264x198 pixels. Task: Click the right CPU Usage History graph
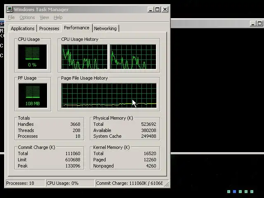pos(133,57)
